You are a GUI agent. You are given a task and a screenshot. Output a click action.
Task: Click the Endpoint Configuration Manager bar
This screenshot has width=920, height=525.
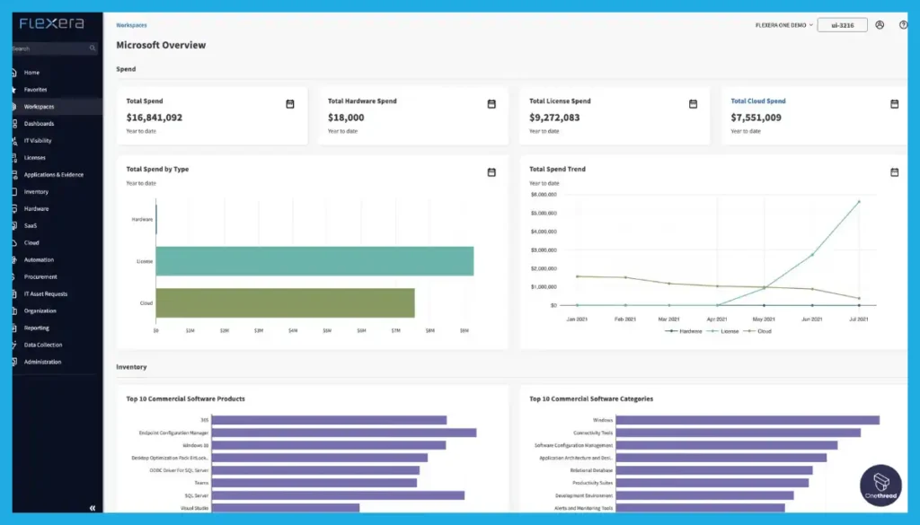tap(344, 433)
